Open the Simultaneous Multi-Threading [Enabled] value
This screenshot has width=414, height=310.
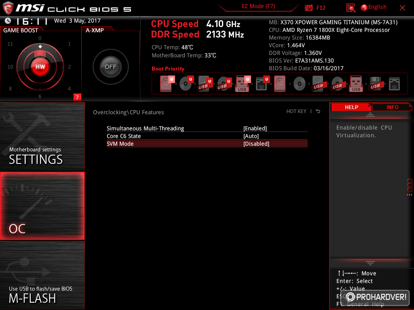[255, 128]
